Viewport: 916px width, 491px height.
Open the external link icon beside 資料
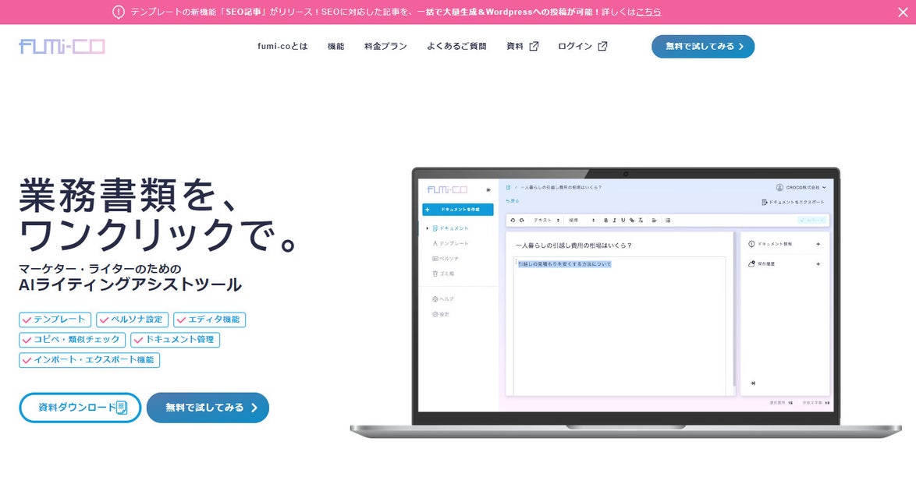click(x=534, y=46)
